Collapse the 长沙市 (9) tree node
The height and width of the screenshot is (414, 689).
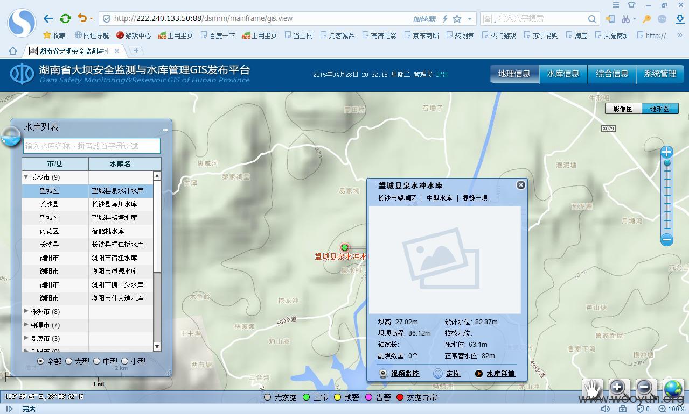point(26,176)
